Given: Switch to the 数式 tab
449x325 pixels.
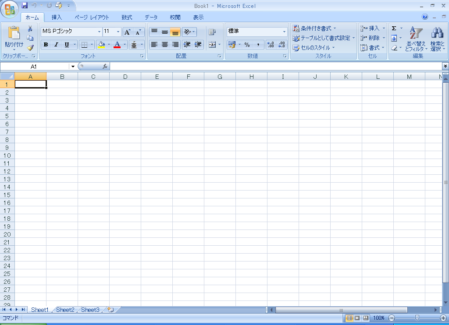Looking at the screenshot, I should 127,17.
